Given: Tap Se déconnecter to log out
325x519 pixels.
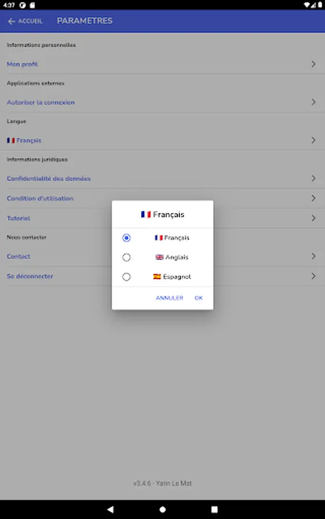Looking at the screenshot, I should (x=30, y=276).
